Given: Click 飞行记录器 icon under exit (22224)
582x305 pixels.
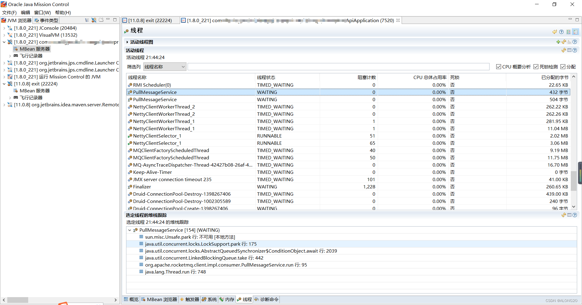Looking at the screenshot, I should pos(16,98).
